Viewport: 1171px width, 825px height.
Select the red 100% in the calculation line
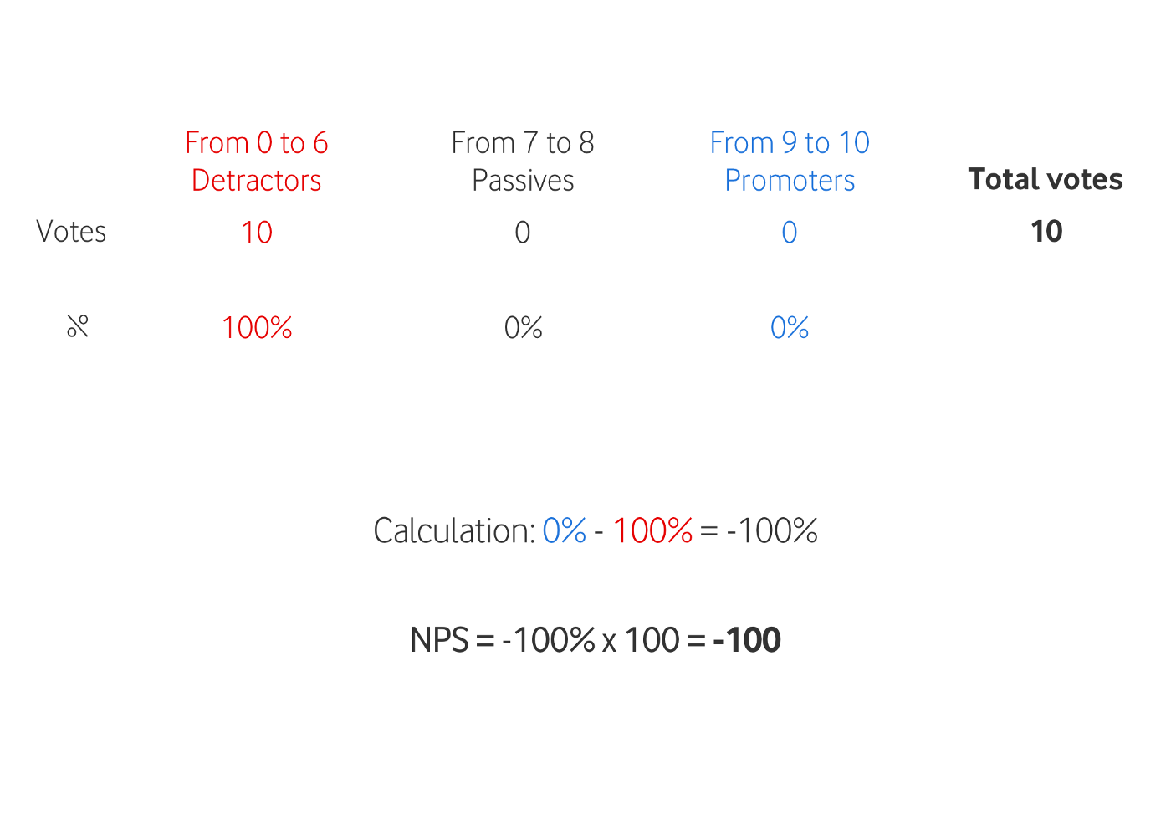click(653, 531)
